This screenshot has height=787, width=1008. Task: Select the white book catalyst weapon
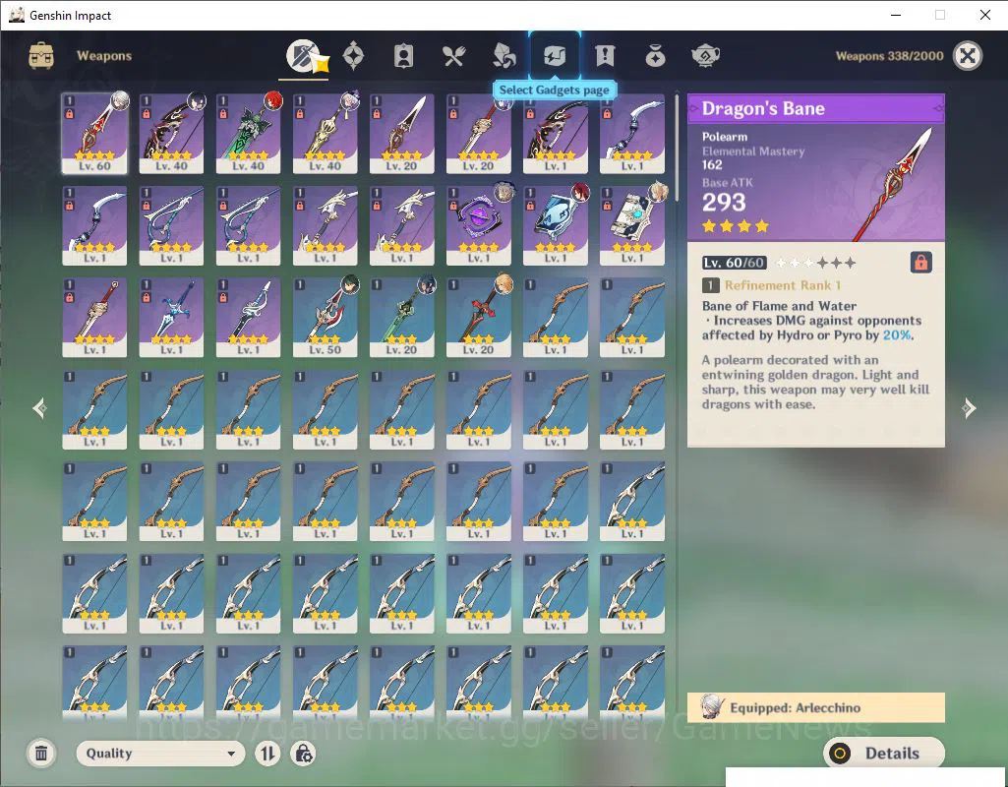tap(632, 225)
